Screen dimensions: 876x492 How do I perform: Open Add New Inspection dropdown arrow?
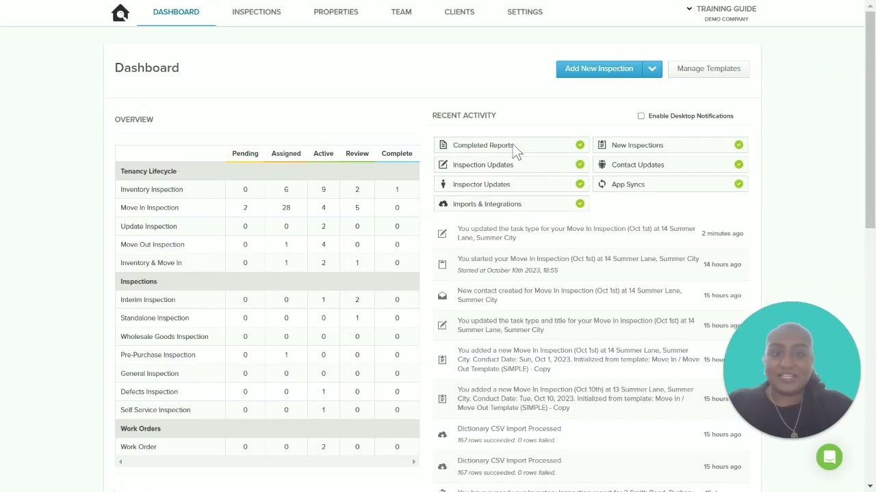pyautogui.click(x=652, y=68)
